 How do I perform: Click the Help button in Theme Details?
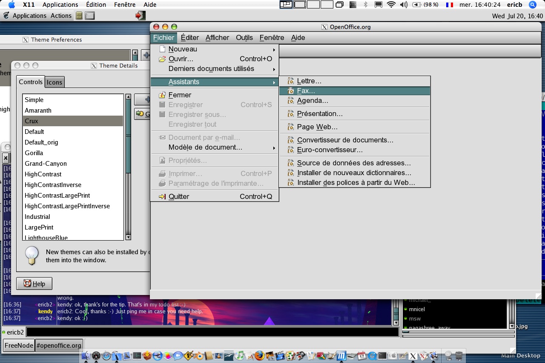[x=34, y=284]
